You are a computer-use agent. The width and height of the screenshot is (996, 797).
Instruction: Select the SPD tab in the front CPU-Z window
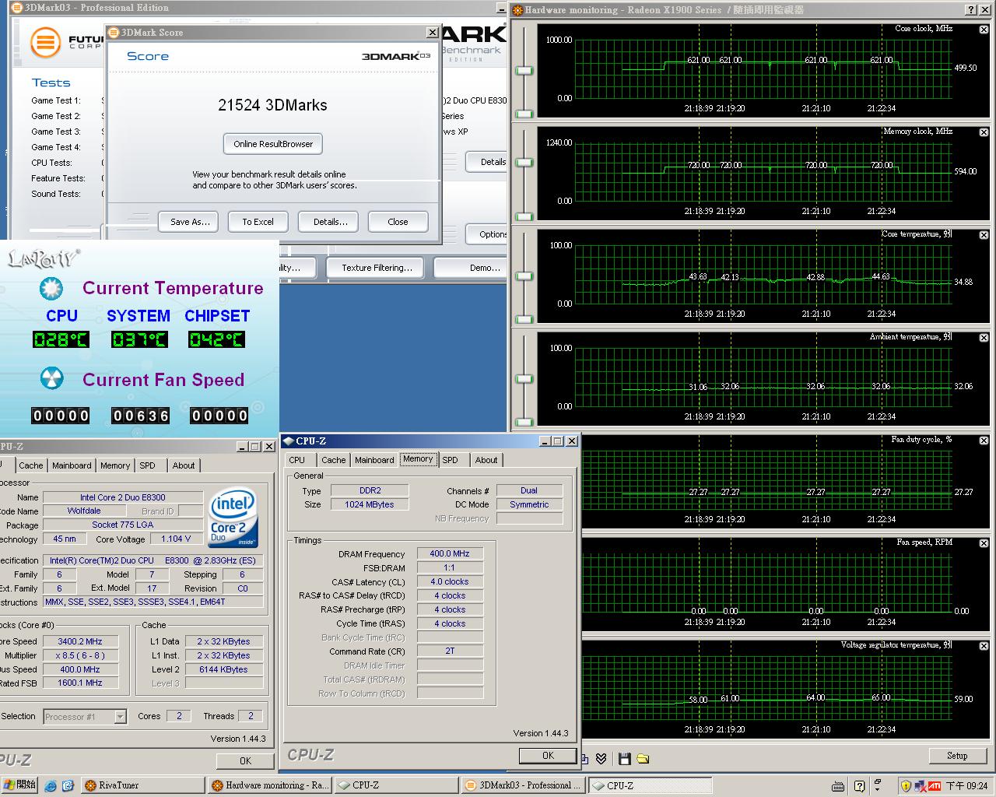point(451,460)
